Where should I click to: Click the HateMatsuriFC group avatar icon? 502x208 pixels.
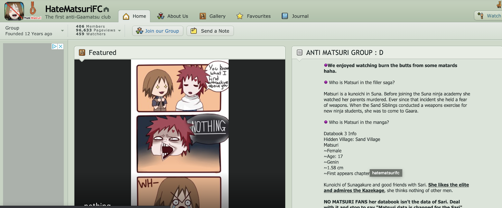(14, 11)
